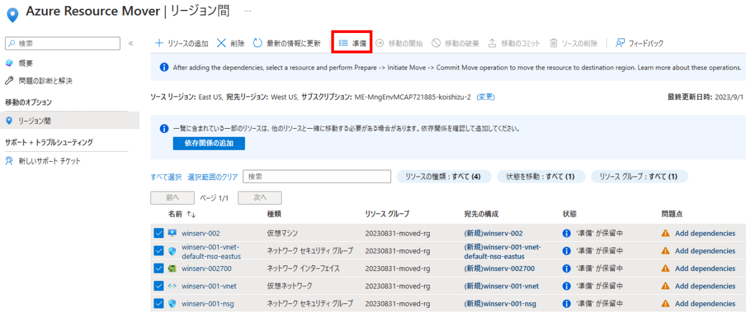The width and height of the screenshot is (746, 332).
Task: Open the winserv-001-vnet resource name link
Action: point(208,286)
